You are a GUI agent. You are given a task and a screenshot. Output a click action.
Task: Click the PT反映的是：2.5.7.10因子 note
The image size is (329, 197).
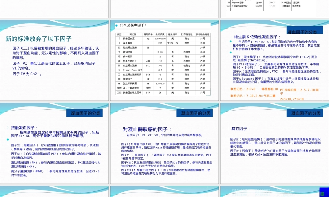point(299,92)
